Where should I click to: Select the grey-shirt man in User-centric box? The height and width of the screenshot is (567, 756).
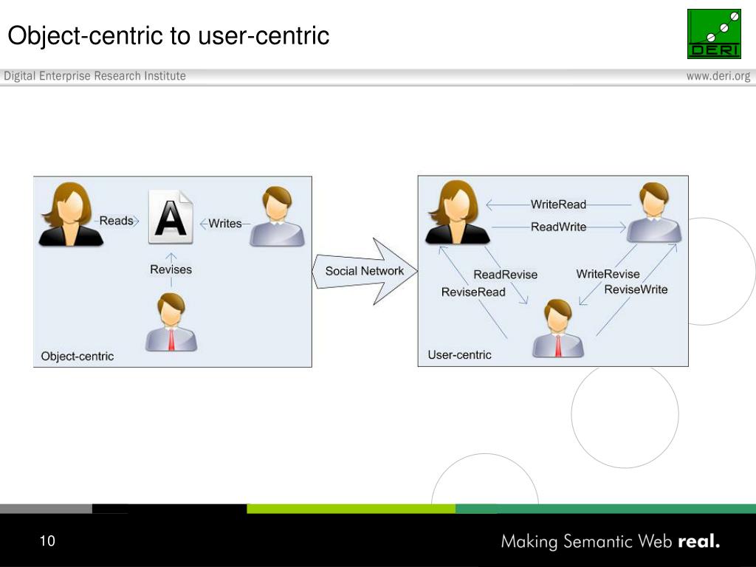point(654,212)
